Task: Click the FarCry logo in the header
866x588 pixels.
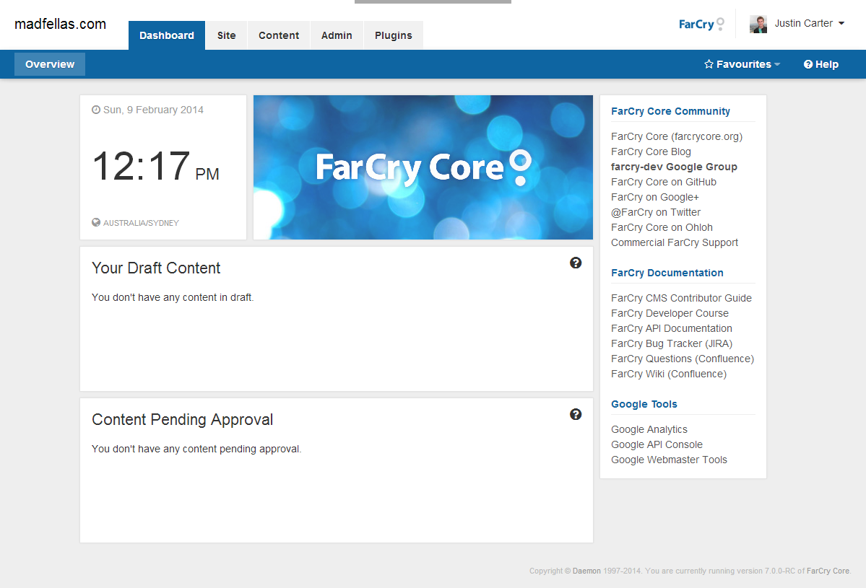Action: 701,25
